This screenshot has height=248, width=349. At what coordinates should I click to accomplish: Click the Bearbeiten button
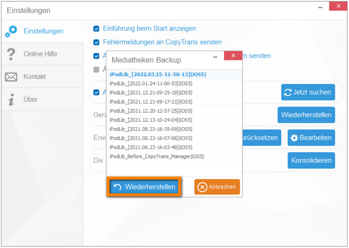311,138
